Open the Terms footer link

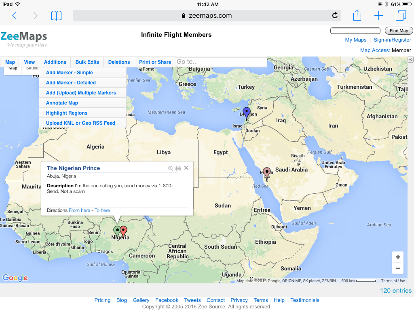pos(261,300)
